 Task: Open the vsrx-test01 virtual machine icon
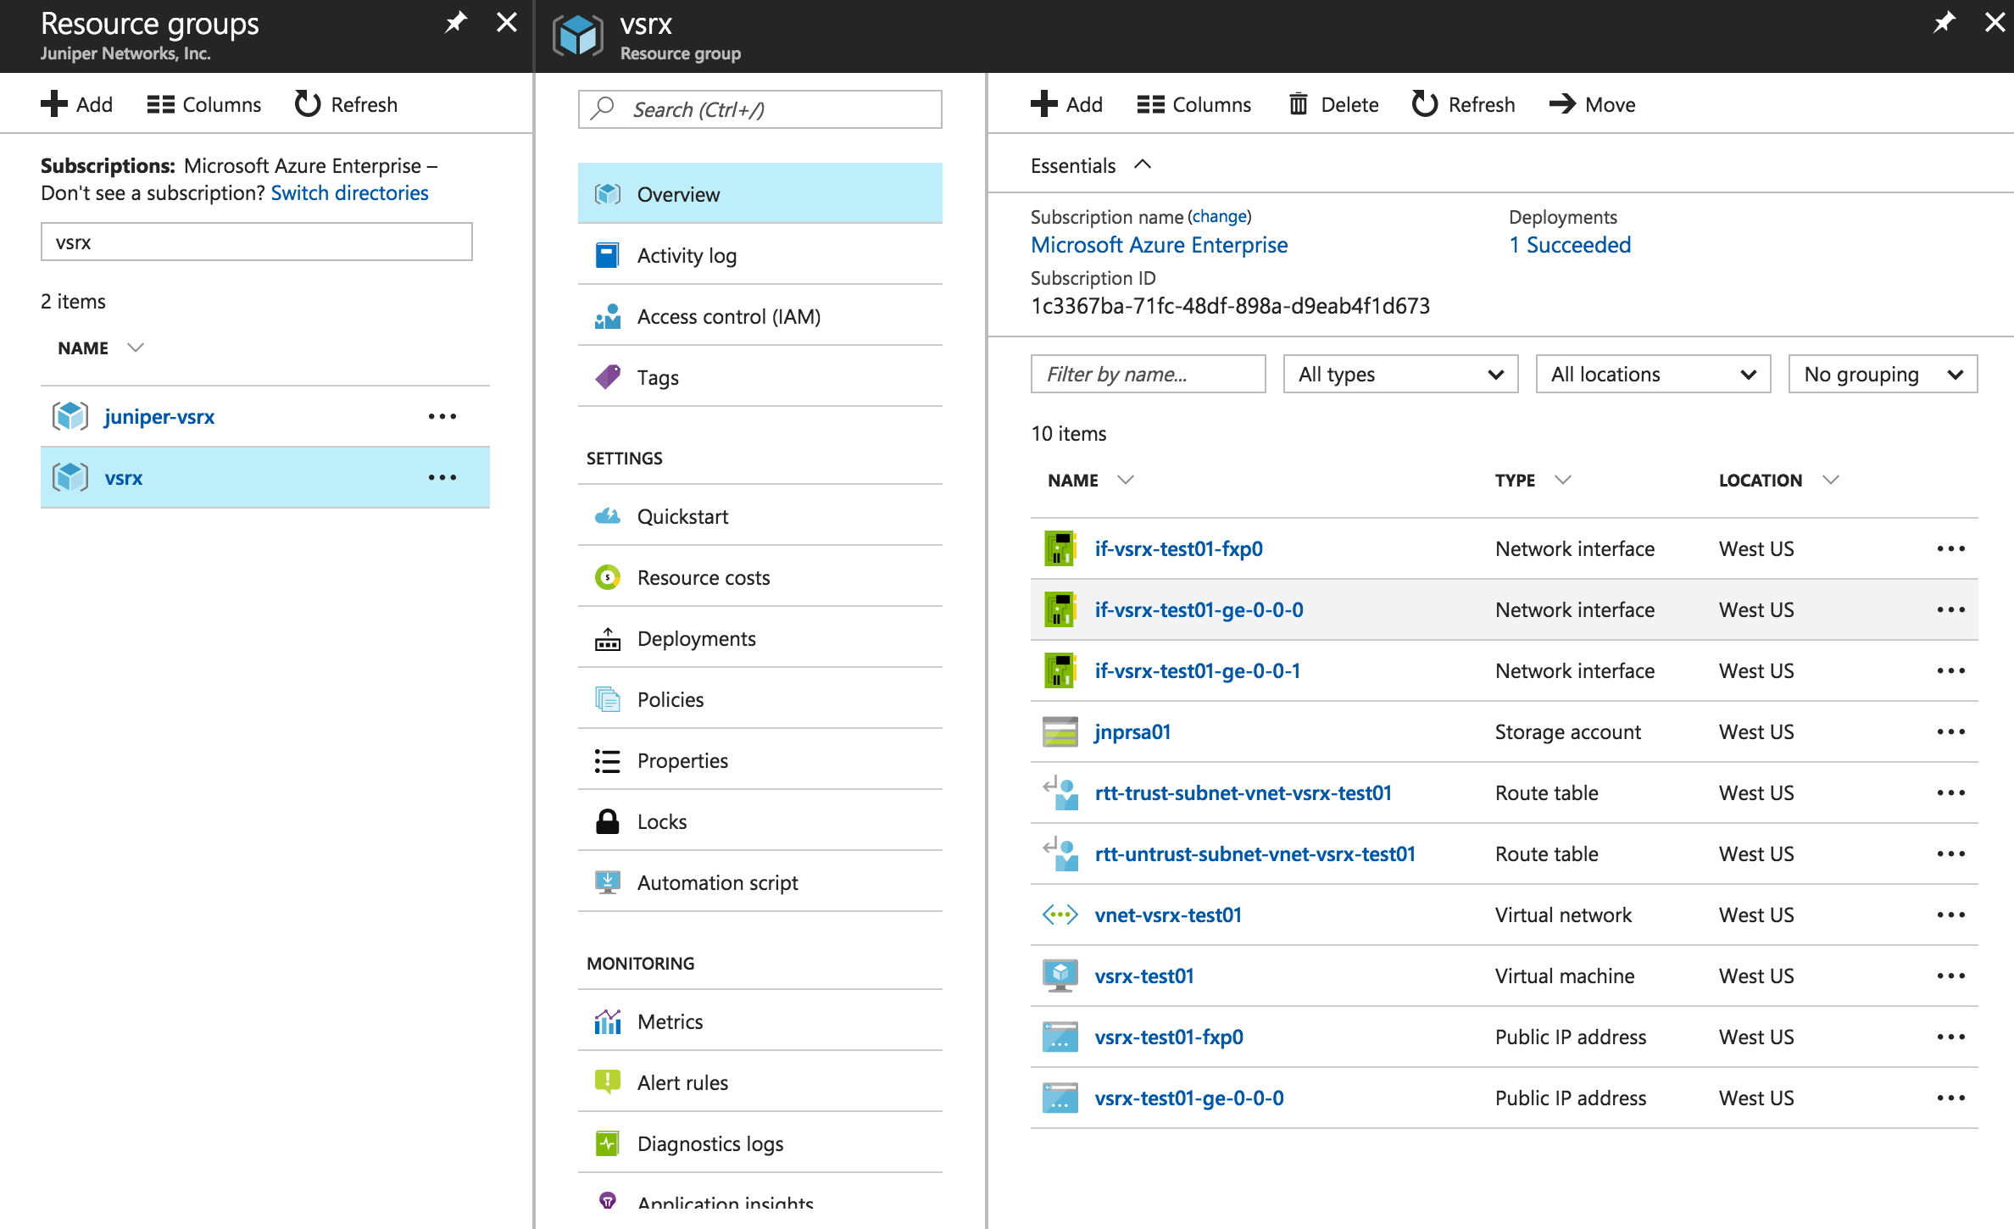click(x=1060, y=976)
